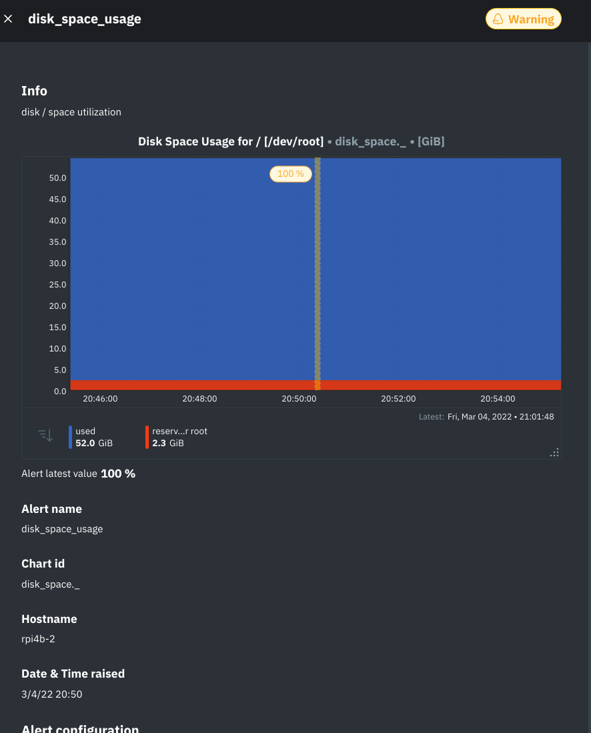This screenshot has height=733, width=591.
Task: Expand the Info section heading
Action: (x=34, y=91)
